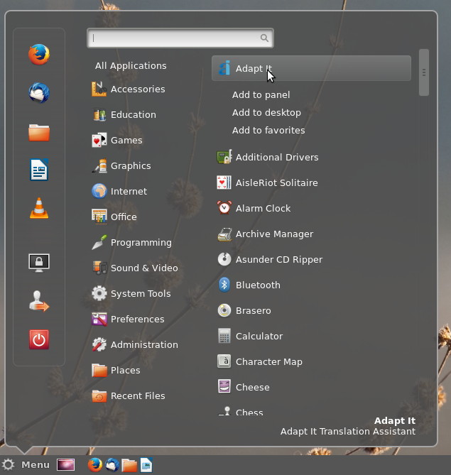Open Thunderbird mail in the favorites sidebar
The height and width of the screenshot is (475, 451).
(39, 93)
